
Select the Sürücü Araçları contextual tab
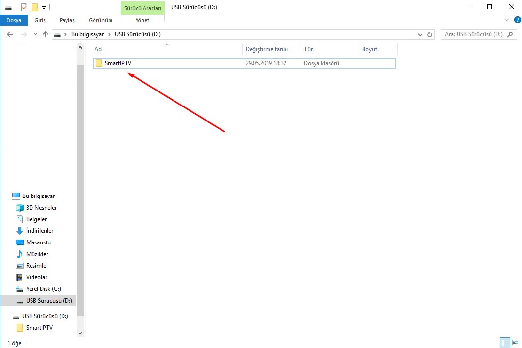[x=142, y=8]
